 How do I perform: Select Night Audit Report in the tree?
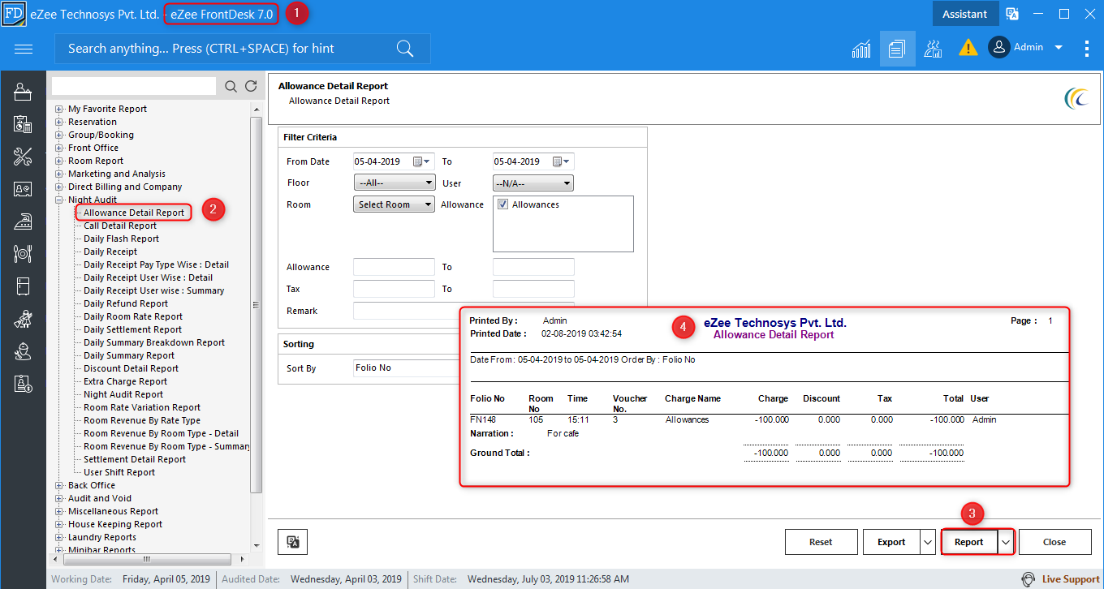click(x=123, y=394)
